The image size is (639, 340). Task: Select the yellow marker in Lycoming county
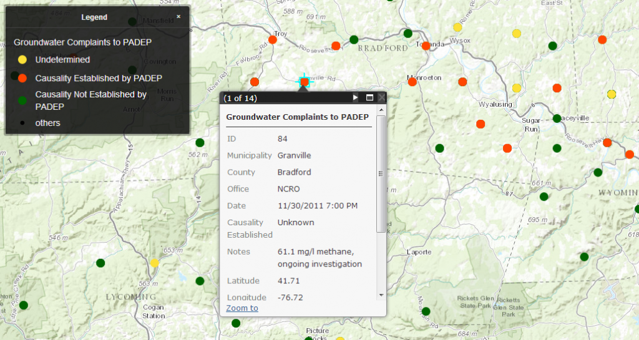pos(155,263)
